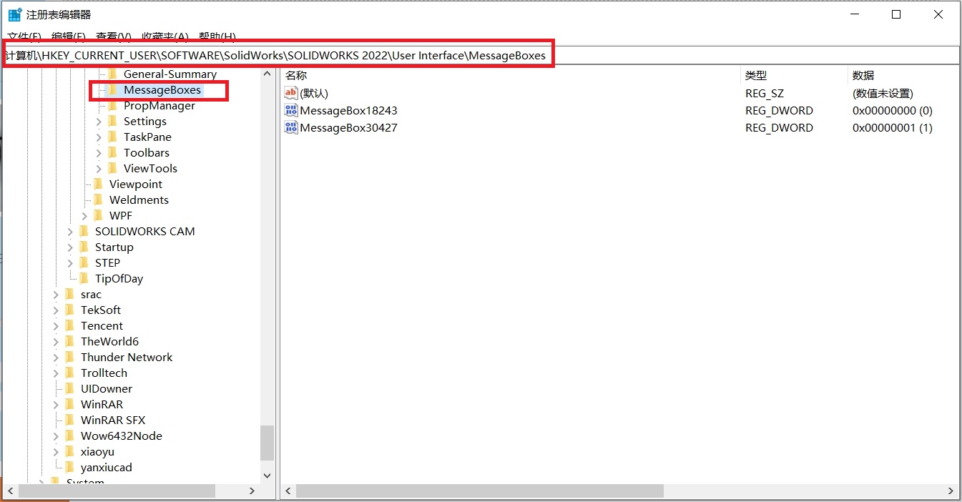Image resolution: width=962 pixels, height=502 pixels.
Task: Click the TekSoft folder icon
Action: pyautogui.click(x=69, y=310)
